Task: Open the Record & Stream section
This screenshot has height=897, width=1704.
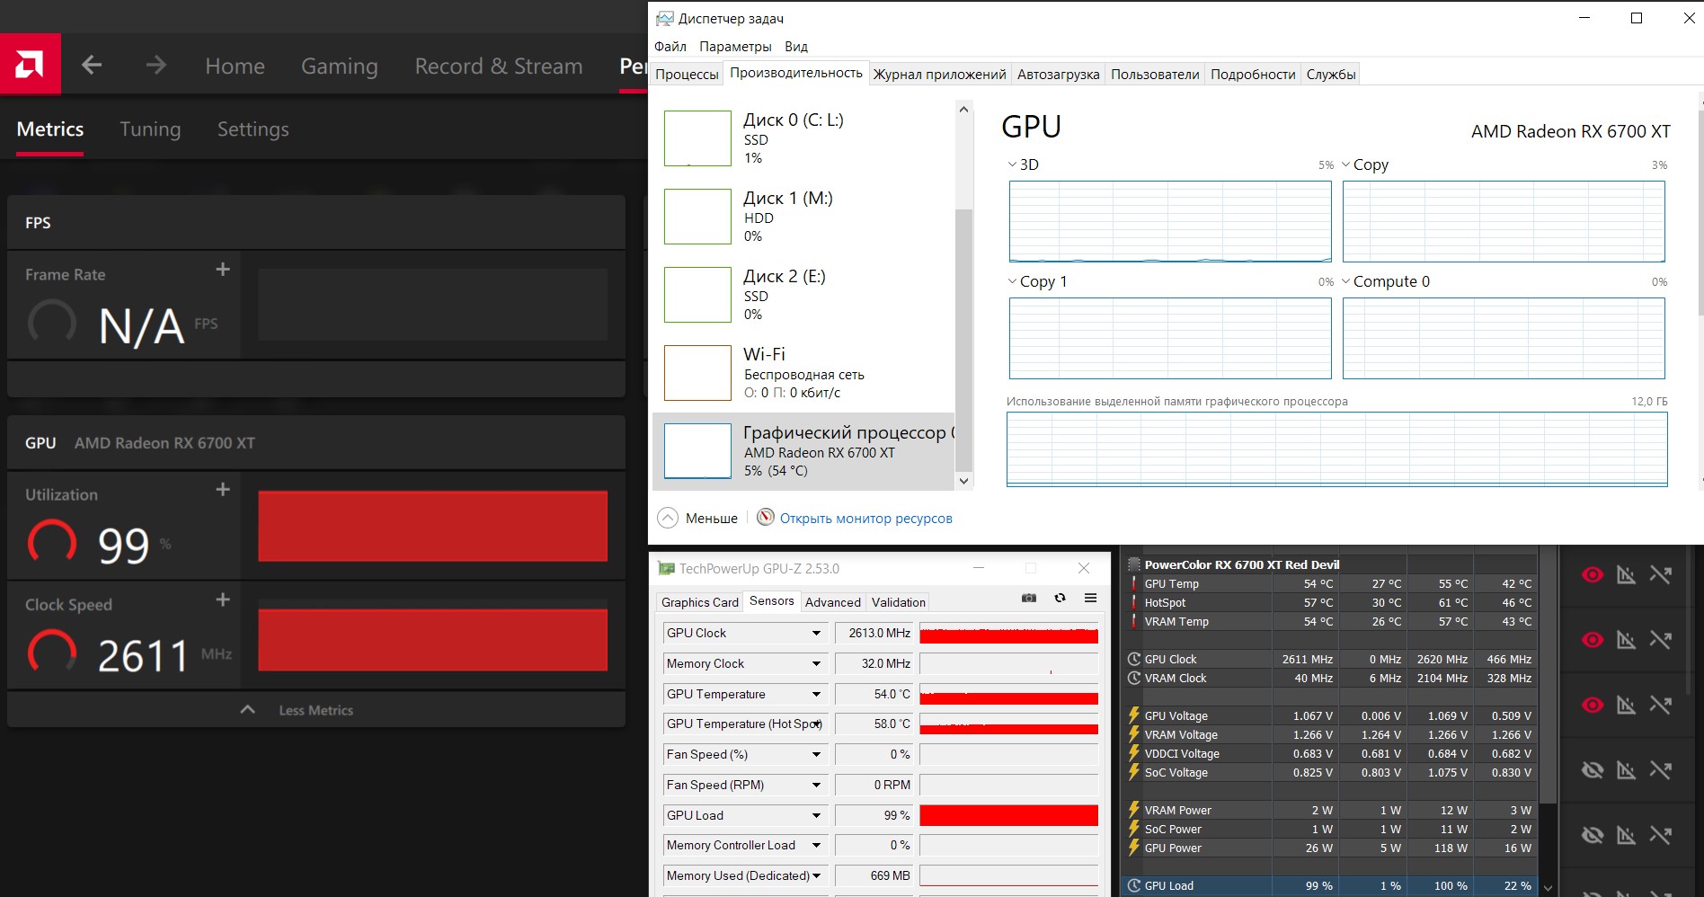Action: [x=499, y=66]
